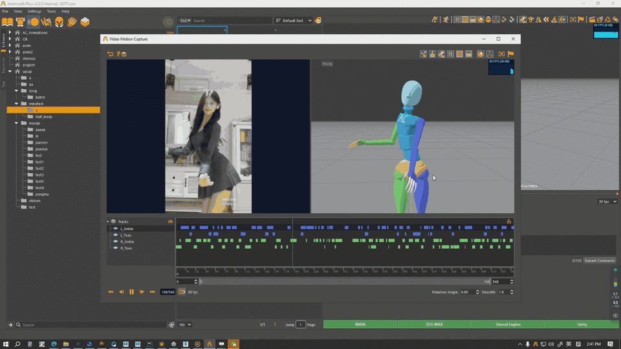Click the orange flag icon in capture toolbar
Image resolution: width=621 pixels, height=349 pixels.
click(510, 54)
